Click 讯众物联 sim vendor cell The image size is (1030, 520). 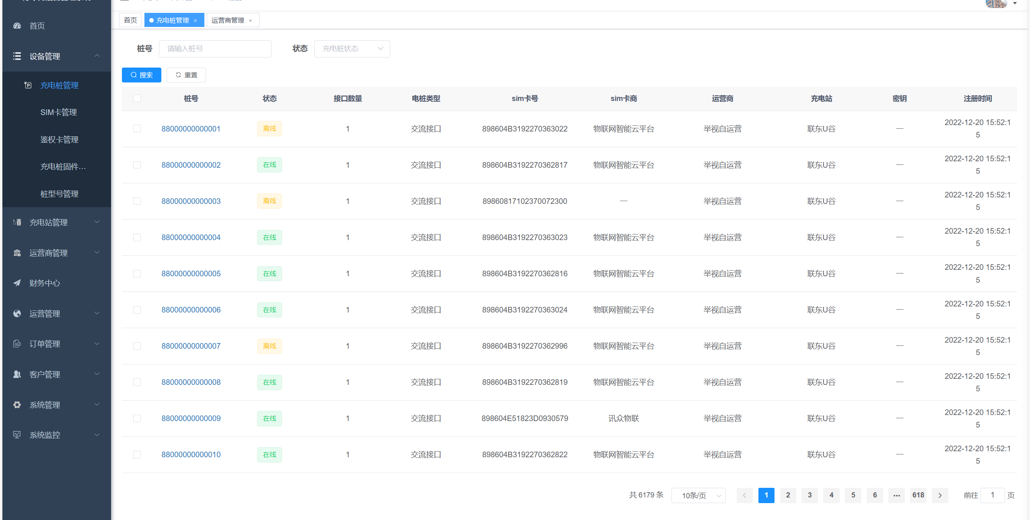pos(624,418)
